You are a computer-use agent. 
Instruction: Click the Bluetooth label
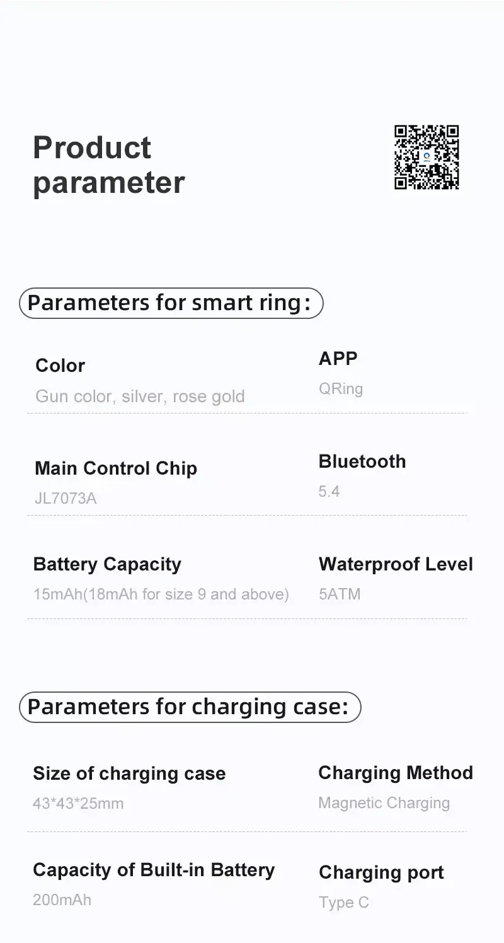(362, 461)
